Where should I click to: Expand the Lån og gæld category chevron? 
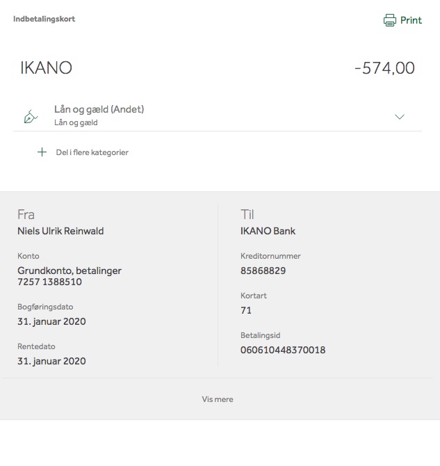coord(400,117)
